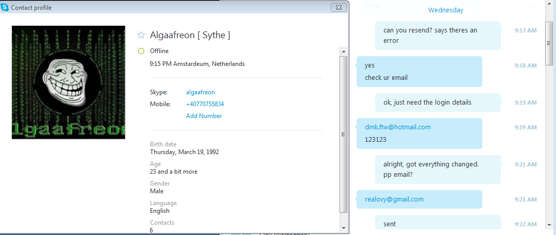Click birth date 'Thursday, March 19, 1992'
Image resolution: width=556 pixels, height=235 pixels.
click(184, 152)
